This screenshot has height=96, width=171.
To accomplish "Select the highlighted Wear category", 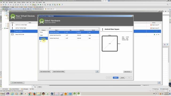I will coord(44,38).
